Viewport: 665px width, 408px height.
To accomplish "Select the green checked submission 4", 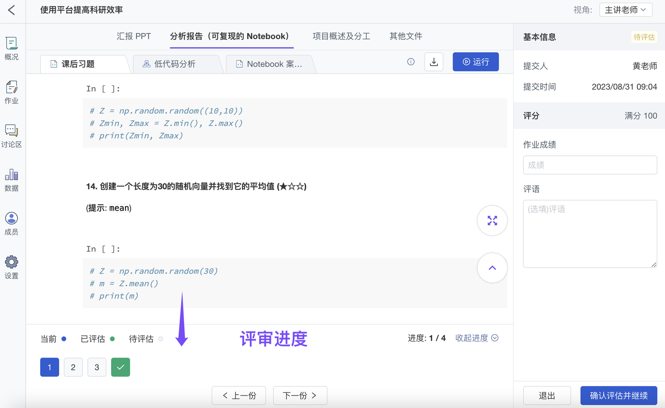I will 121,367.
